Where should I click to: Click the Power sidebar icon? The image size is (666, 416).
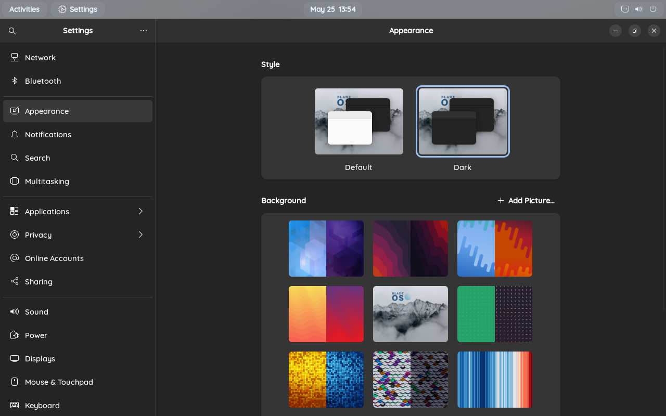pyautogui.click(x=15, y=335)
